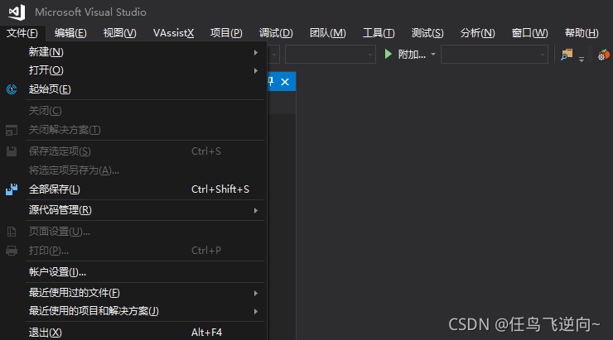Click the VAssistX tomato icon in toolbar
Viewport: 613px width, 340px height.
click(604, 55)
